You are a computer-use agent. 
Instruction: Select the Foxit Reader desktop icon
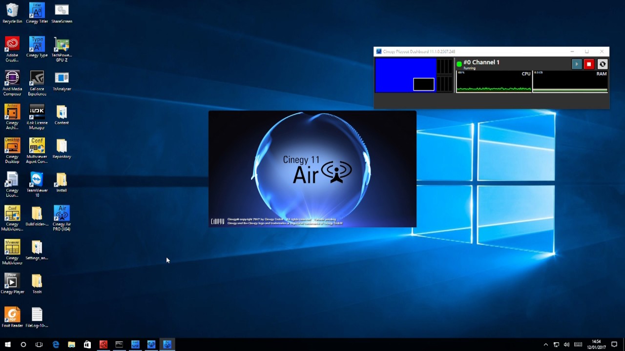point(12,317)
